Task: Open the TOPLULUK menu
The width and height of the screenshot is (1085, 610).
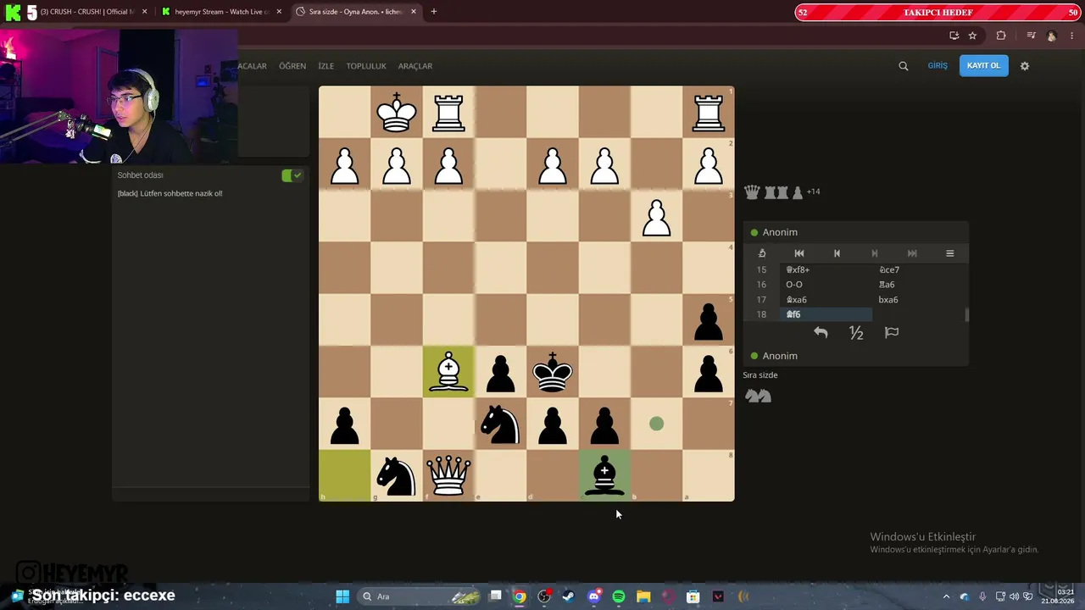Action: pyautogui.click(x=366, y=66)
